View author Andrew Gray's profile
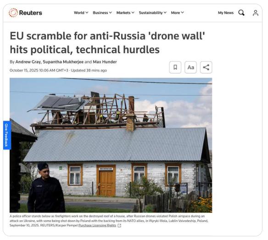The height and width of the screenshot is (240, 268). click(x=28, y=61)
